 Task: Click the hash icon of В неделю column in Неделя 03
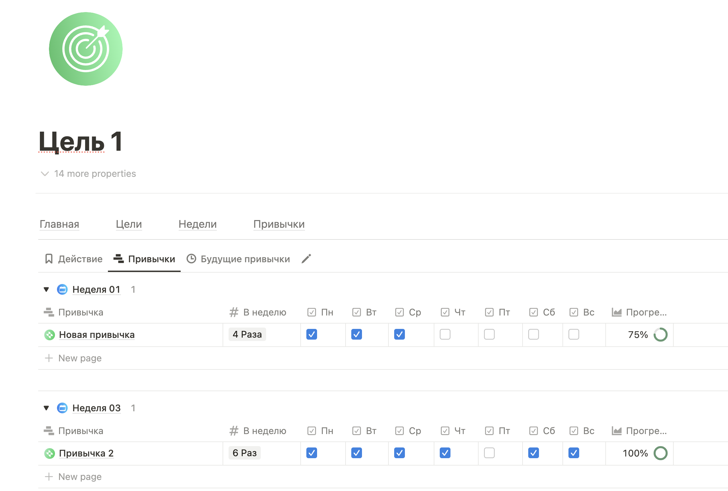coord(234,431)
